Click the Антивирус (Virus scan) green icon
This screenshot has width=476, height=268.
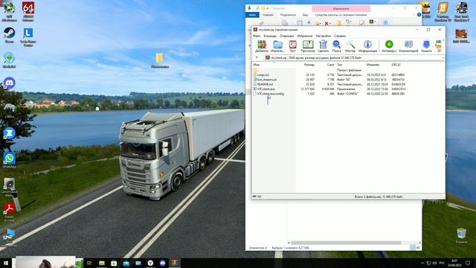389,46
